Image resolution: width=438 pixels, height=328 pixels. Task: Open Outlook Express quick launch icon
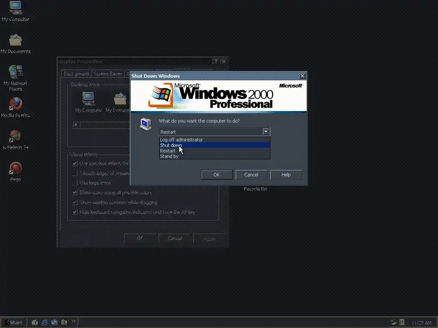point(54,322)
